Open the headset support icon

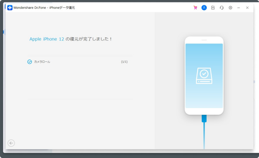tap(222, 7)
